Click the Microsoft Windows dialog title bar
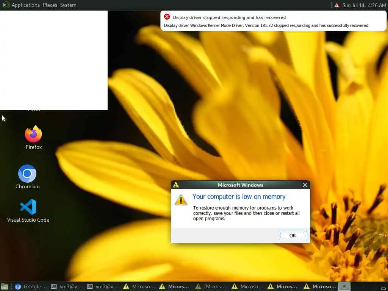Viewport: 388px width, 291px height. tap(240, 185)
